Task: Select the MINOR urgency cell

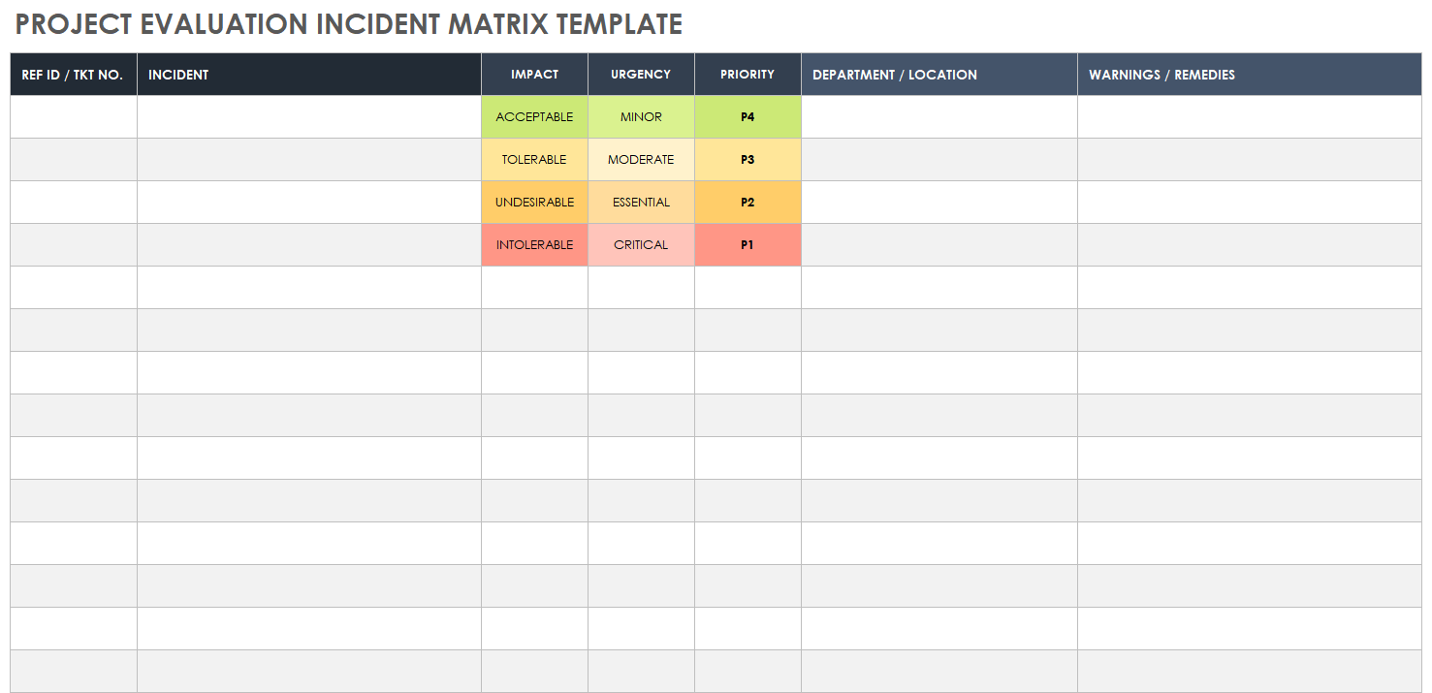Action: 641,117
